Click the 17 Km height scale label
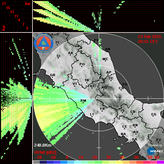The height and width of the screenshot is (164, 164). coord(4,4)
